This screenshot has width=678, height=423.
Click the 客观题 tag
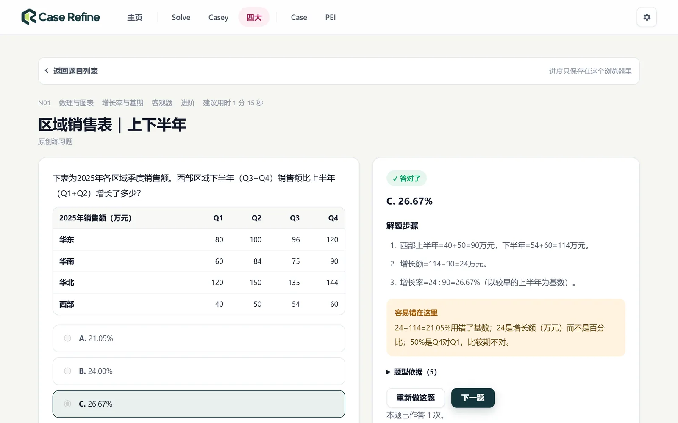click(x=162, y=103)
